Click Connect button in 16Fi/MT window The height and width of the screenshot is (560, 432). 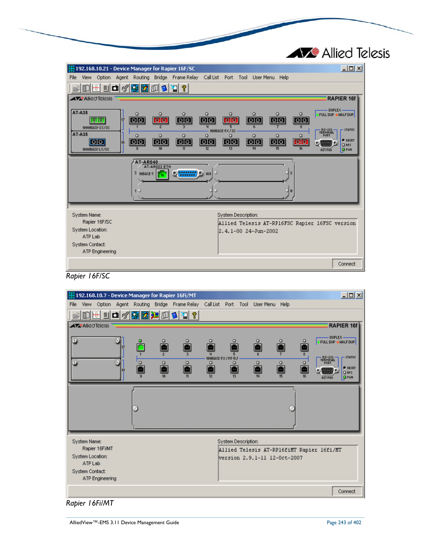click(x=347, y=492)
